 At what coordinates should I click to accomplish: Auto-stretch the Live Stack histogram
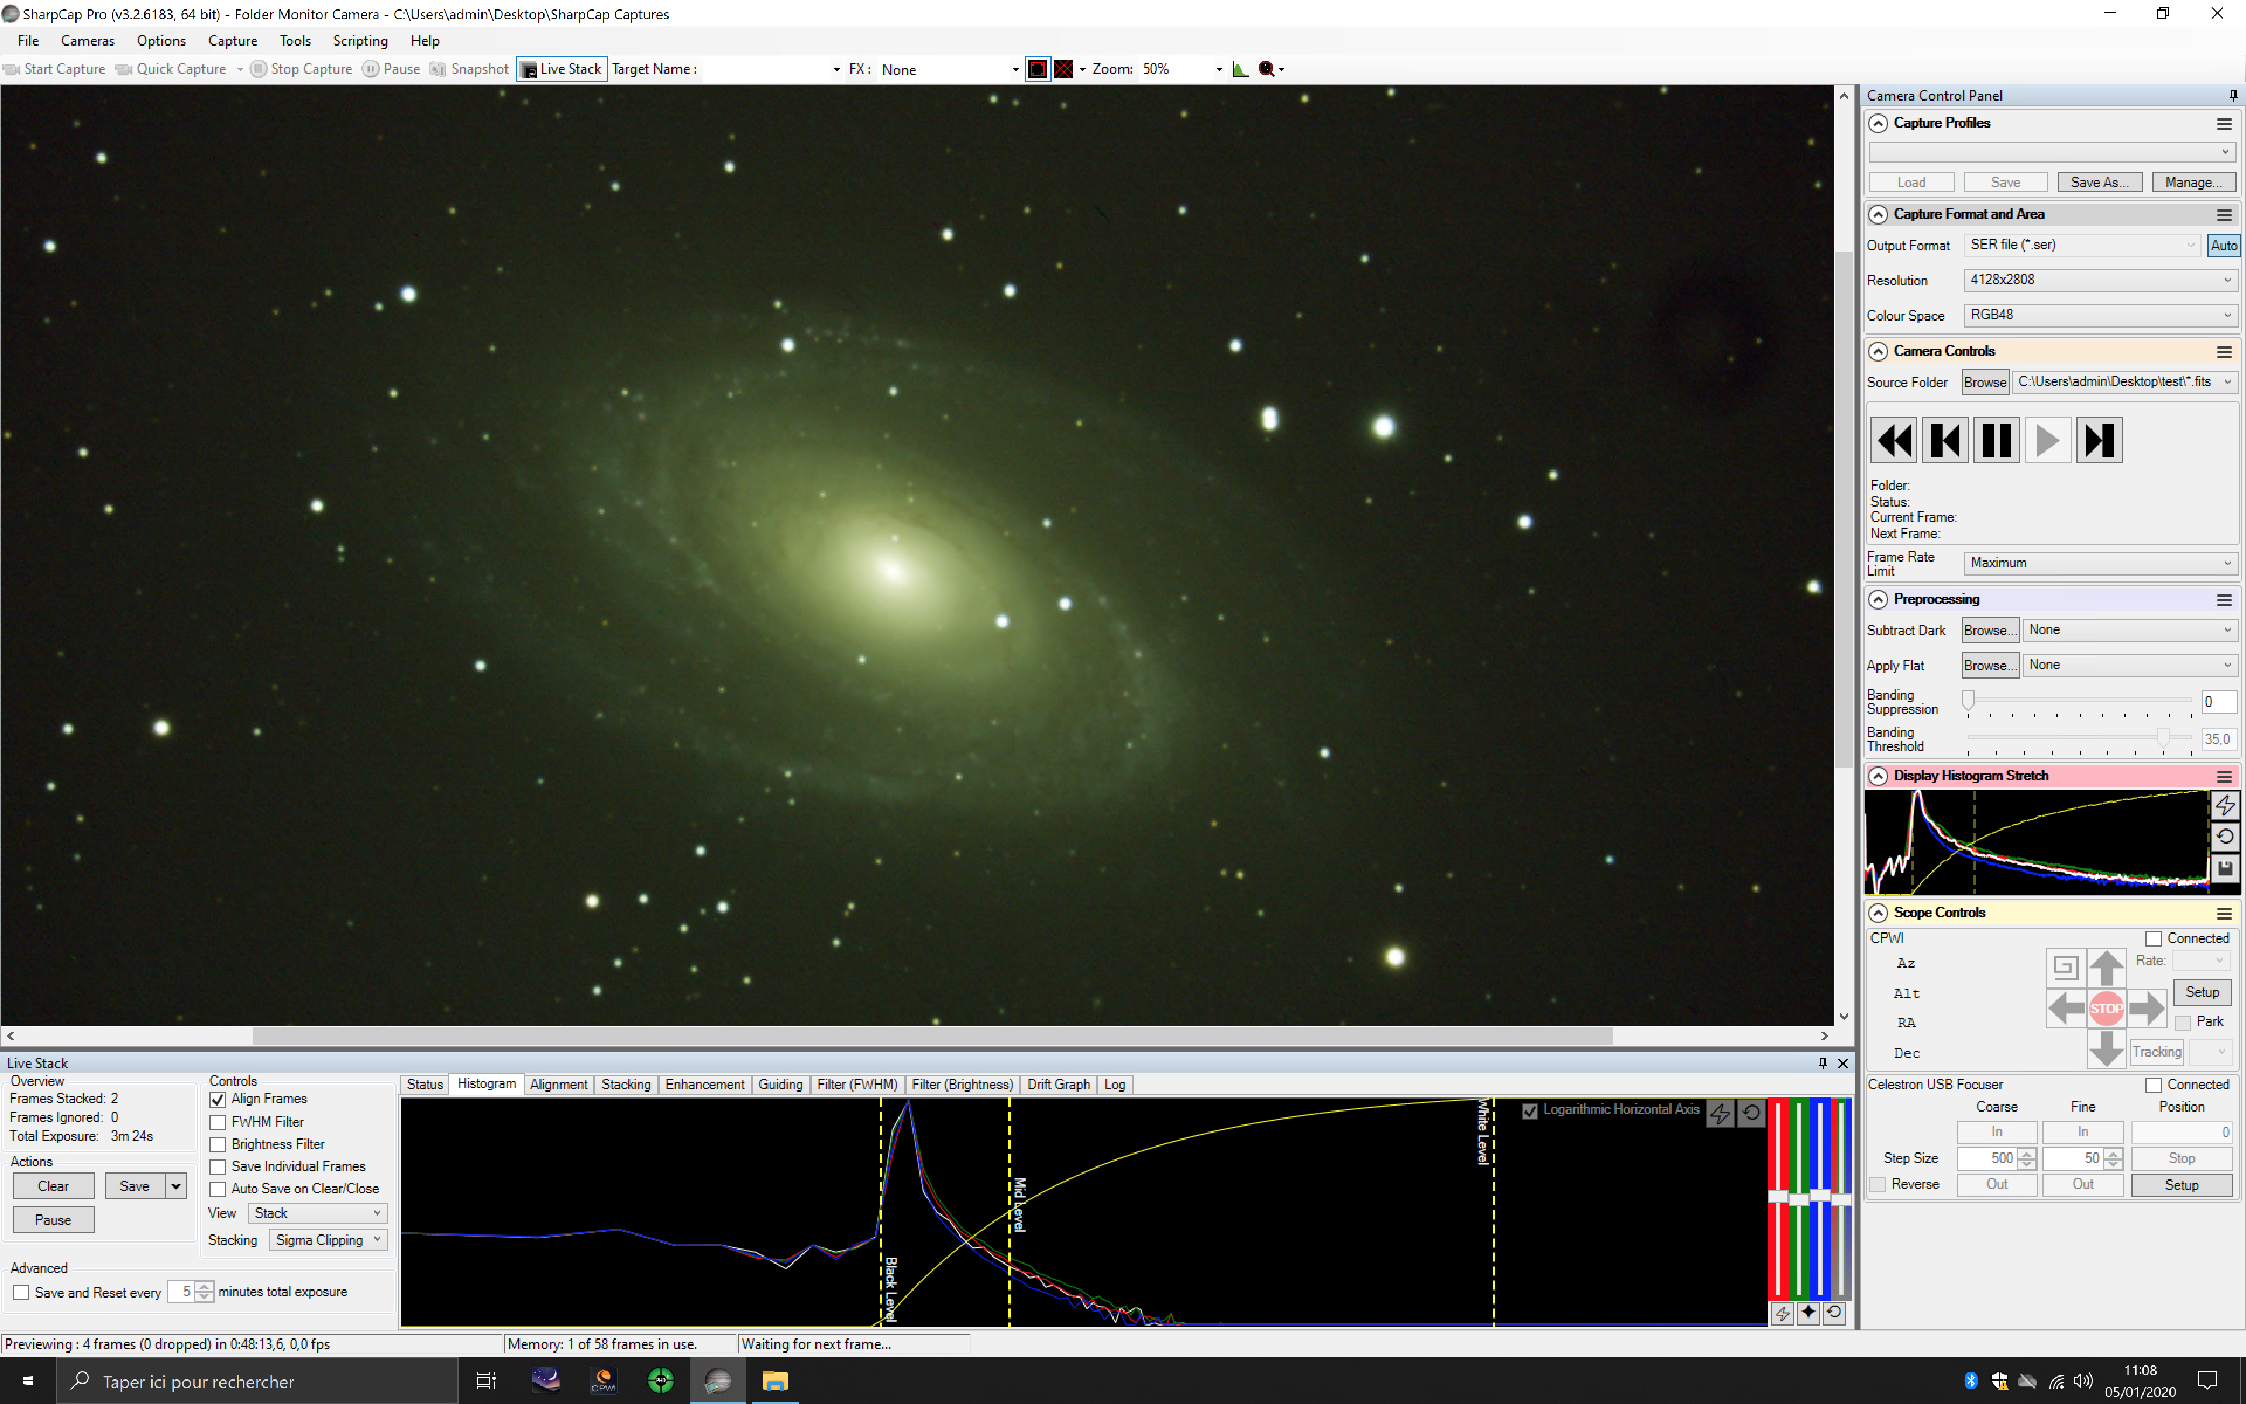click(1720, 1113)
